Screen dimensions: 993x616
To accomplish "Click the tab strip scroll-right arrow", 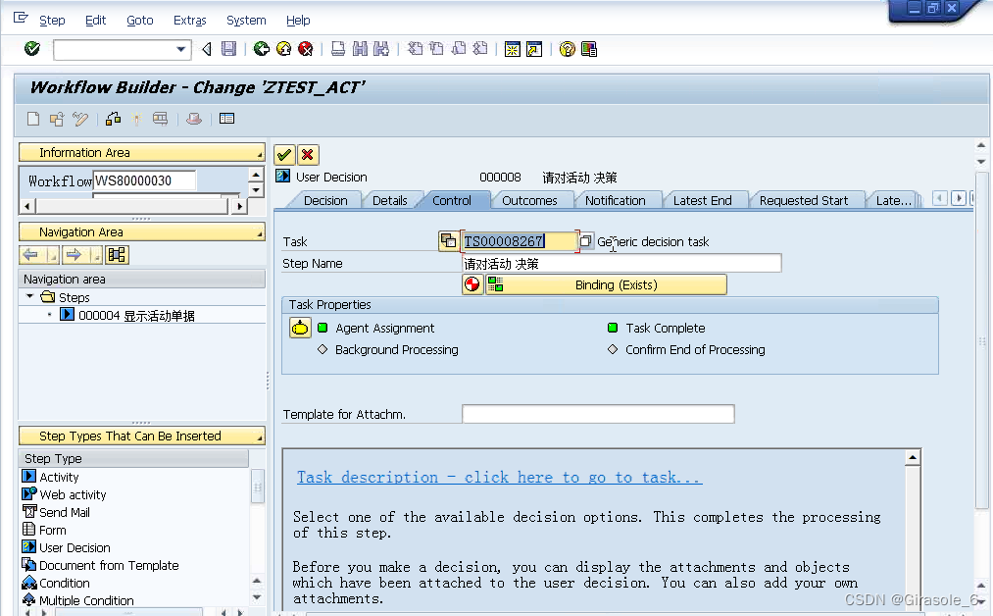I will [958, 198].
